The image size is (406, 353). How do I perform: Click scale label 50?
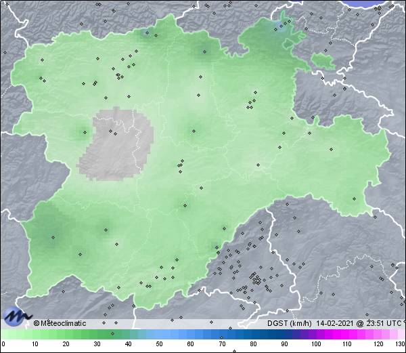[x=159, y=344]
